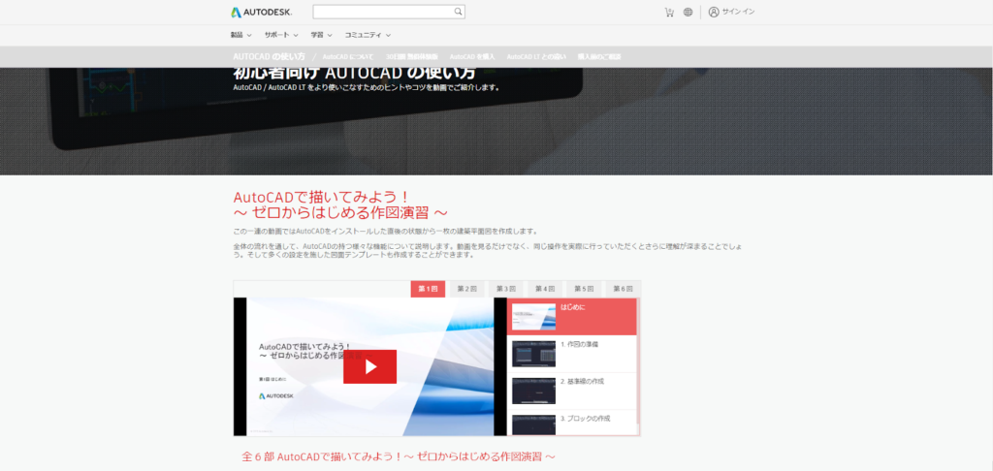Open the AutoCAD を購入 link
Viewport: 993px width, 471px height.
472,57
